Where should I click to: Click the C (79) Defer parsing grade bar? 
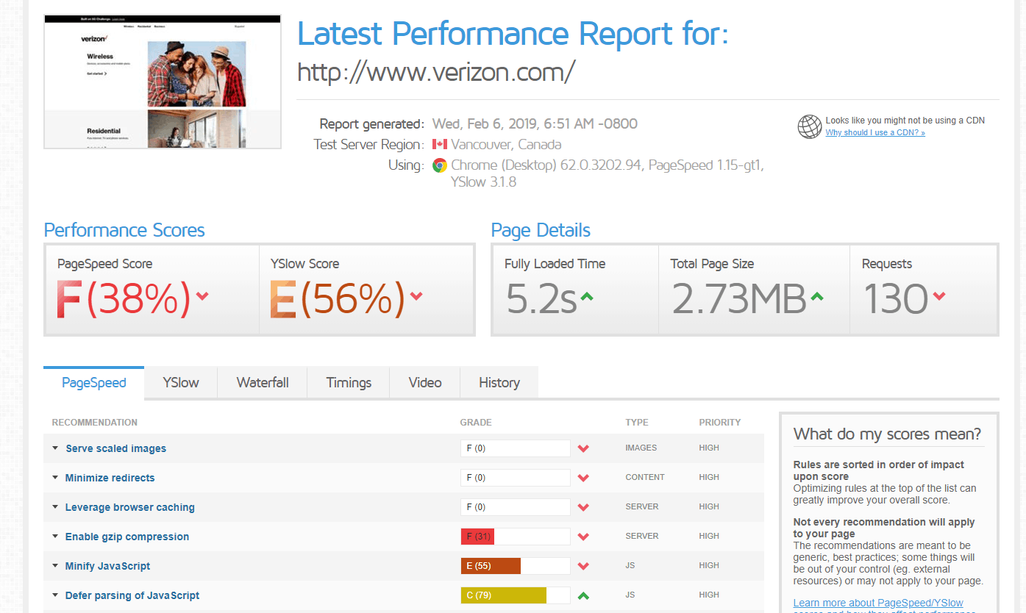click(x=516, y=595)
